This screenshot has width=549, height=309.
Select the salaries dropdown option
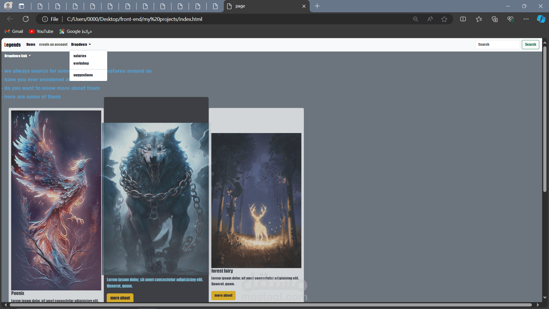[79, 56]
